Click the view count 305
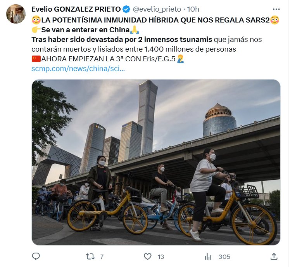 pos(224,257)
